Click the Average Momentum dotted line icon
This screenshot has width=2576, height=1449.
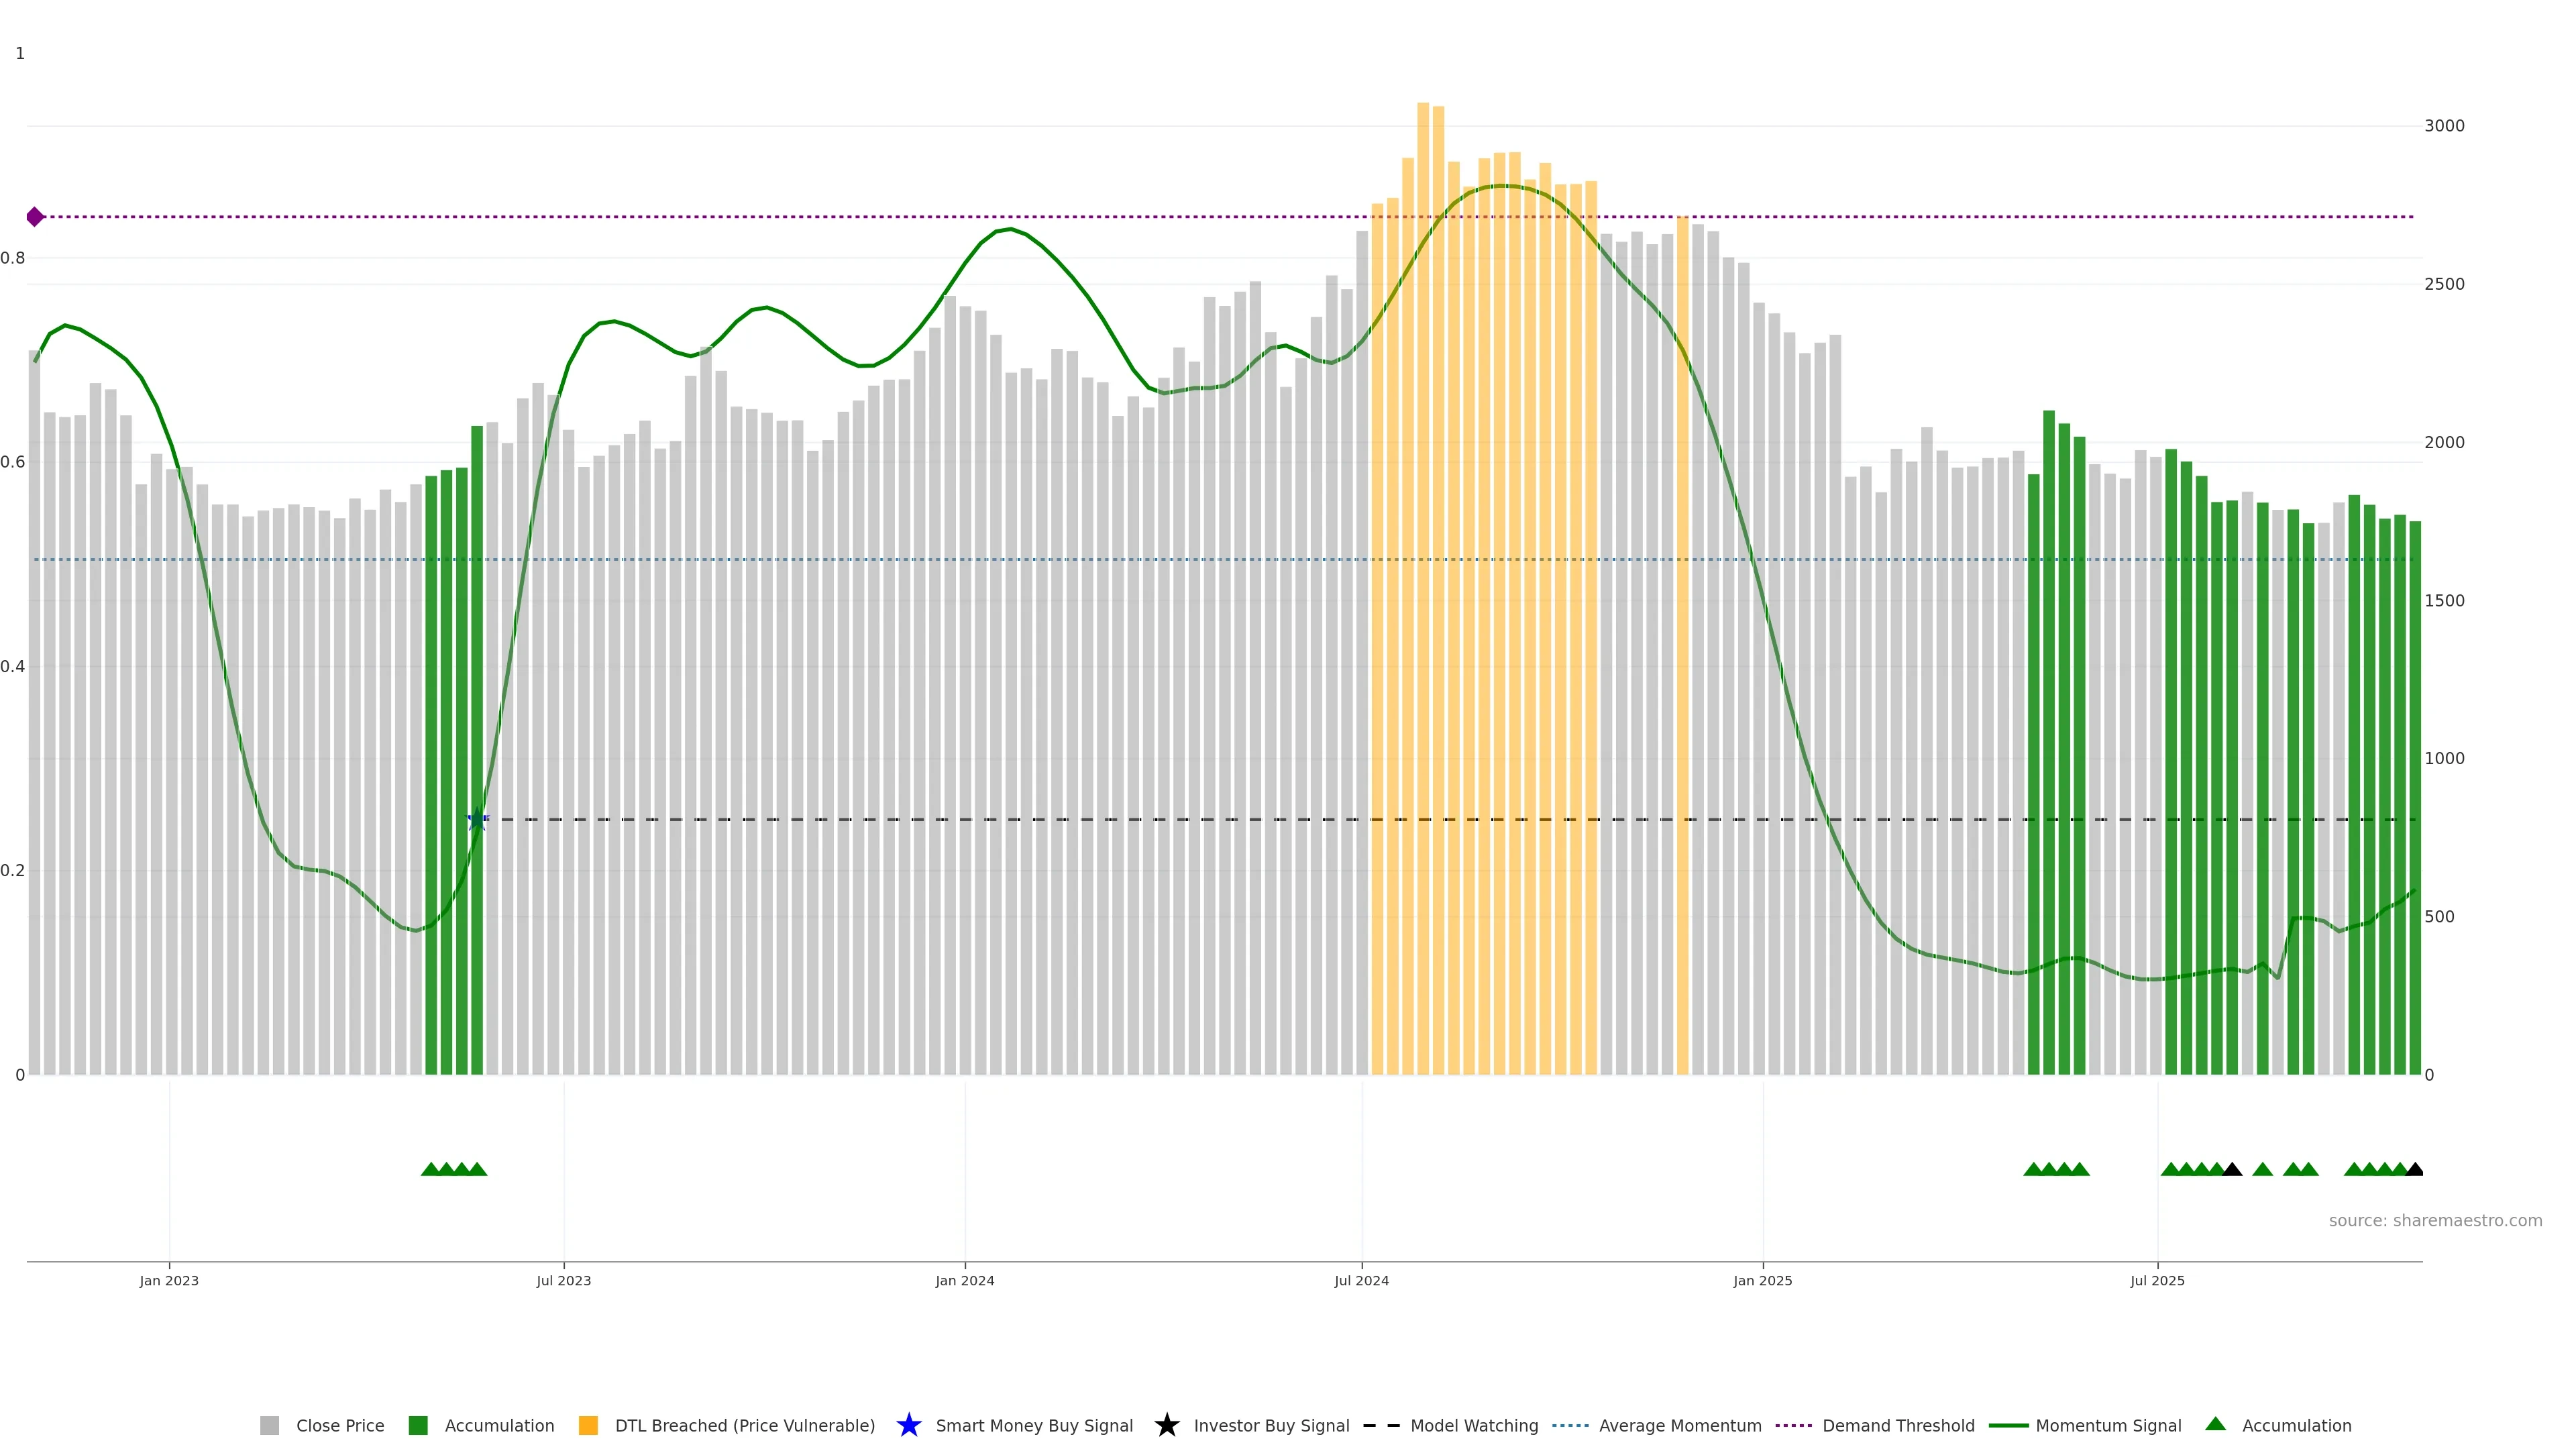pos(1570,1425)
